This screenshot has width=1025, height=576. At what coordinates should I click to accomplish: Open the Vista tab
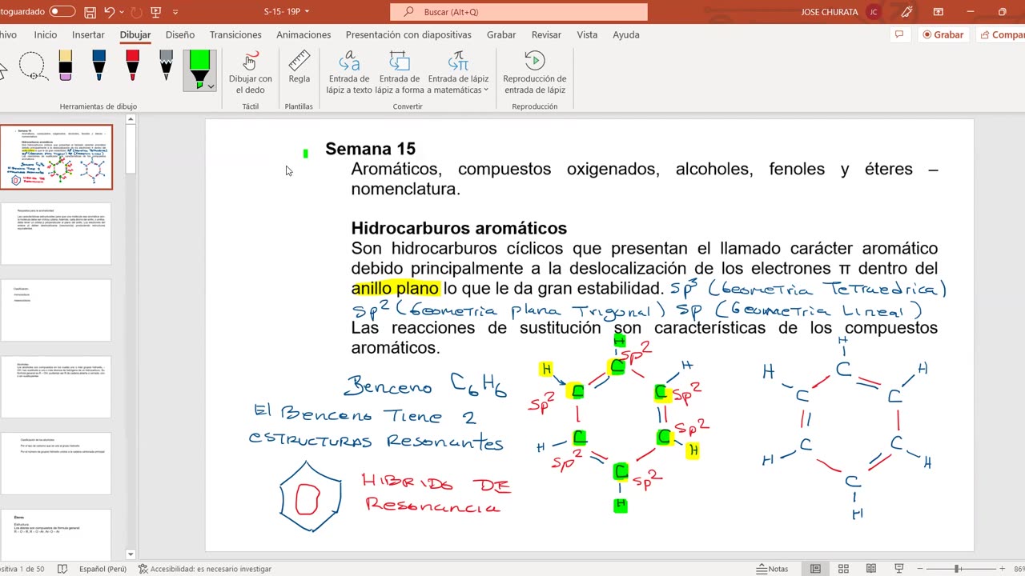pos(587,35)
